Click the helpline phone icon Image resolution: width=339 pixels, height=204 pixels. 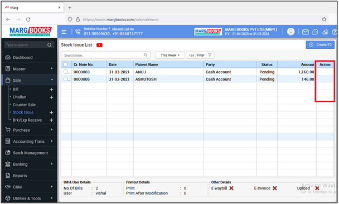click(78, 32)
